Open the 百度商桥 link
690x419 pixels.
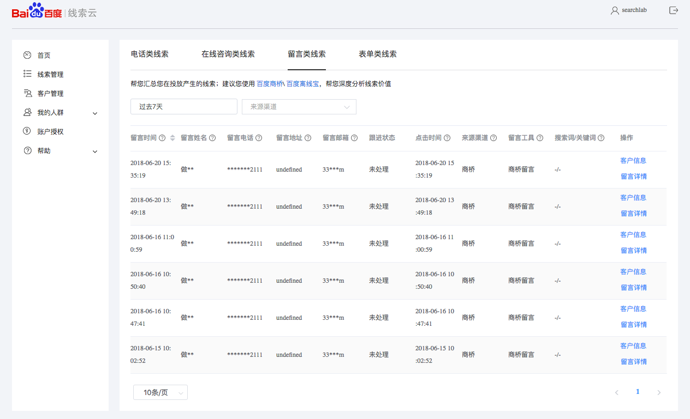(x=270, y=84)
